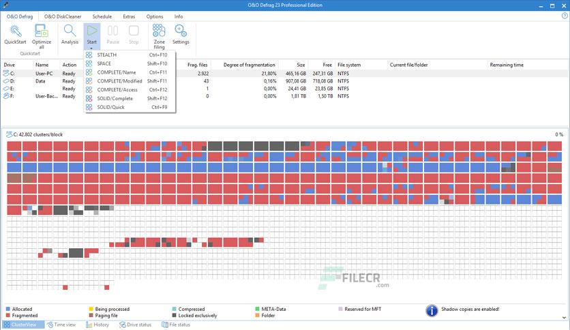Image resolution: width=570 pixels, height=330 pixels.
Task: Switch to the O&O DiskCleaner tab
Action: tap(63, 16)
